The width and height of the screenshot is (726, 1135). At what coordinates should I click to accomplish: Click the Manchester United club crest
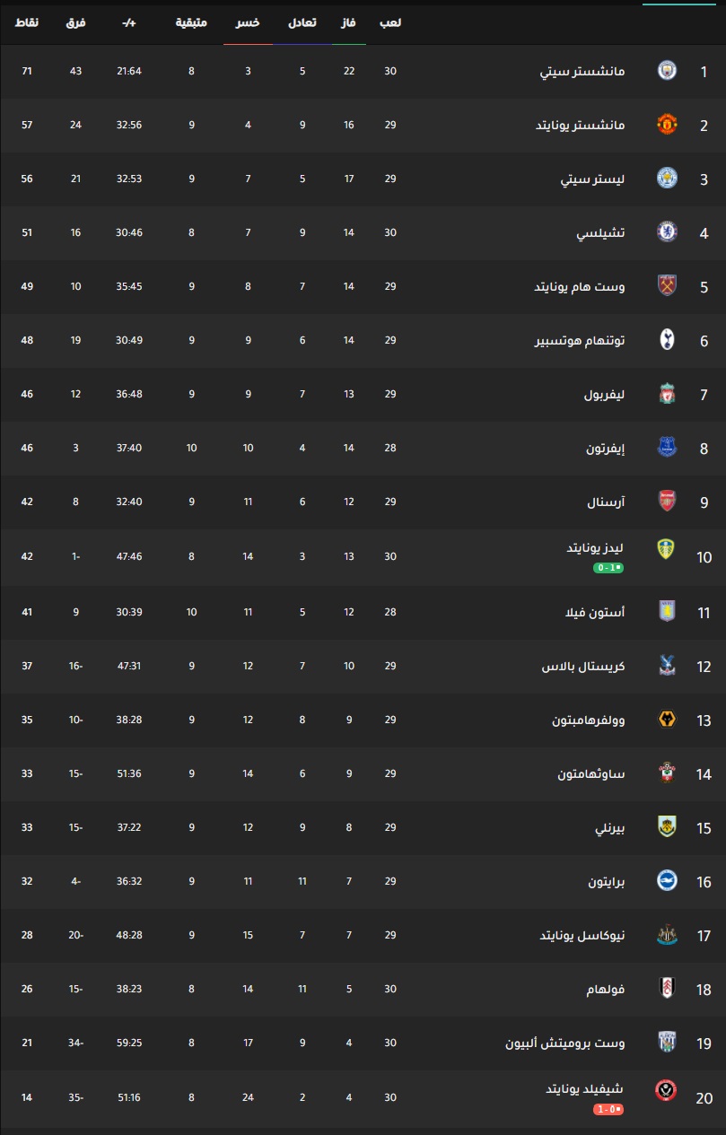click(x=667, y=125)
